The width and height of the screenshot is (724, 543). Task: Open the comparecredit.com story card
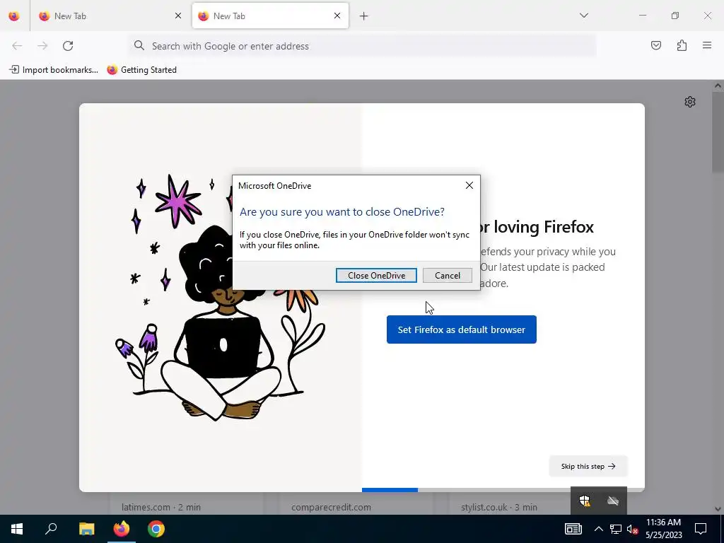(x=356, y=503)
